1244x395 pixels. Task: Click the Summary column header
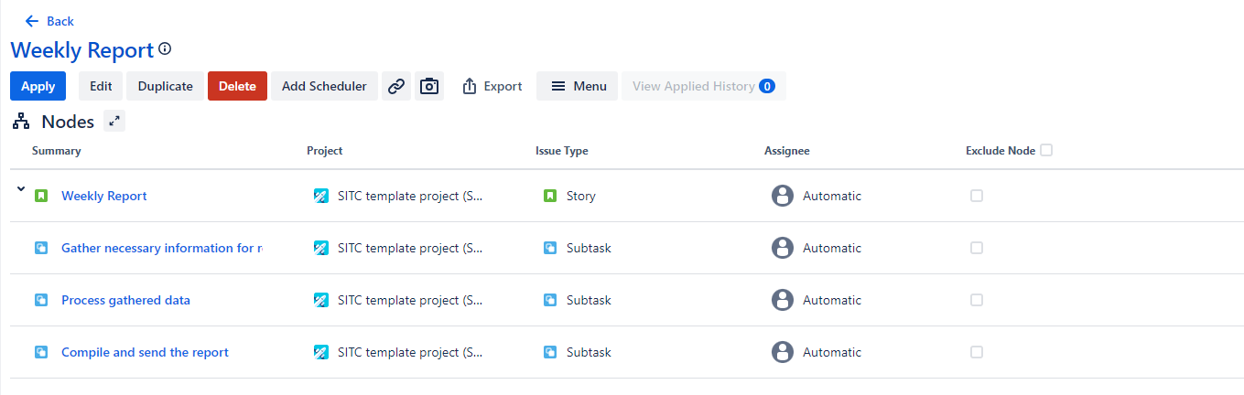coord(56,151)
